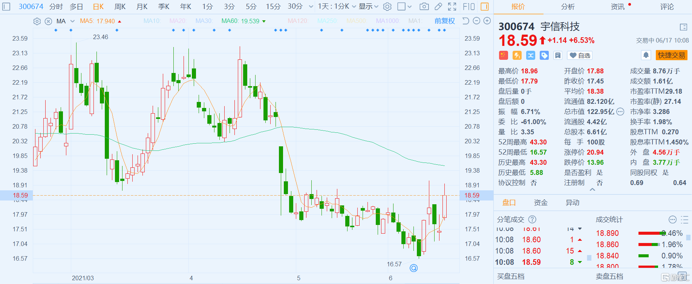Click the blue price tag icon
Viewport: 692px width, 284px height.
(544, 55)
